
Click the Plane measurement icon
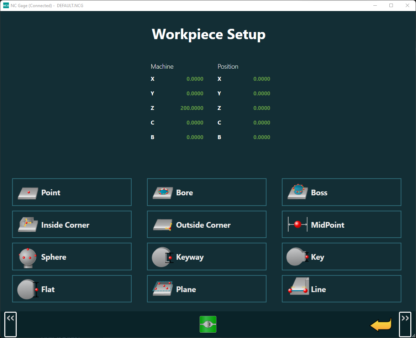tap(163, 289)
